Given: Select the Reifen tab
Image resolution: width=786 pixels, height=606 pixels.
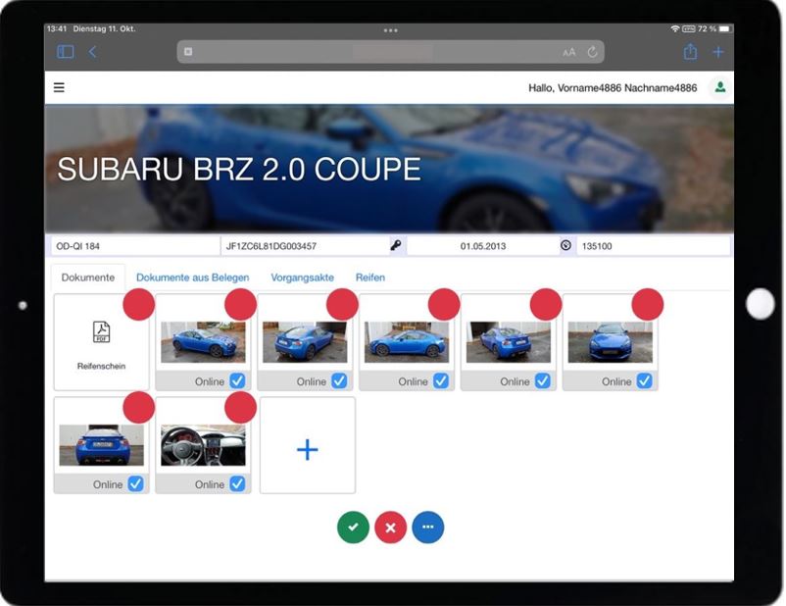Looking at the screenshot, I should pyautogui.click(x=369, y=278).
